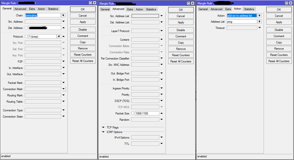Click Reset All Counters in the Advanced window
Image resolution: width=294 pixels, height=160 pixels.
pos(181,61)
